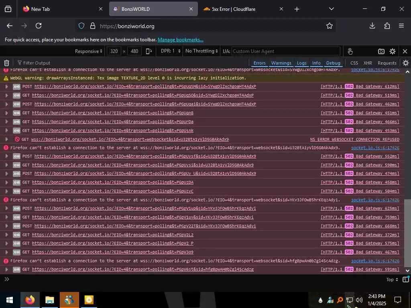Open Responsive Design Mode settings gear
Screen dimensions: 411x308
393,51
